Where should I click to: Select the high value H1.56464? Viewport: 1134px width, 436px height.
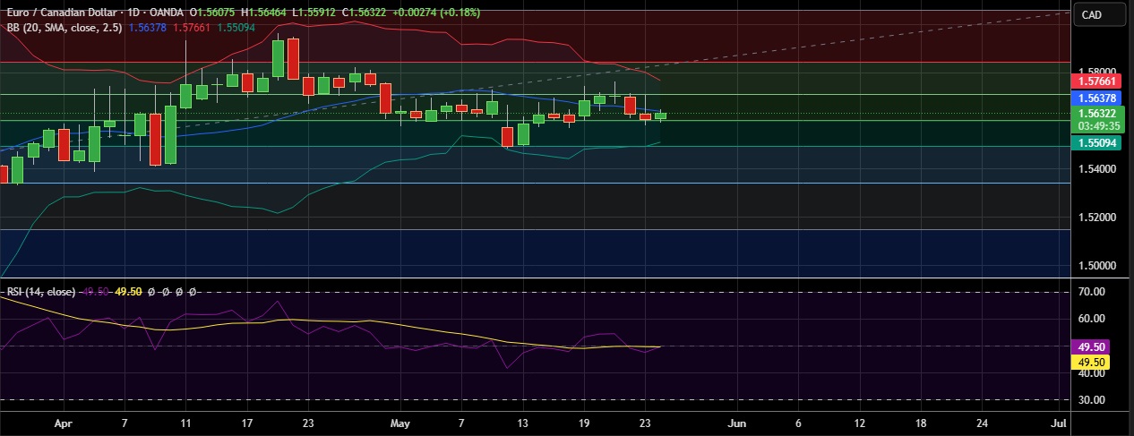[262, 13]
